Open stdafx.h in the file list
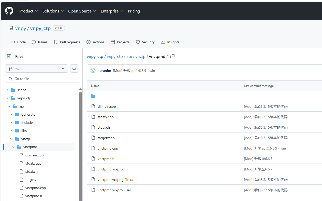Viewport: 322px width, 201px height. [x=104, y=127]
